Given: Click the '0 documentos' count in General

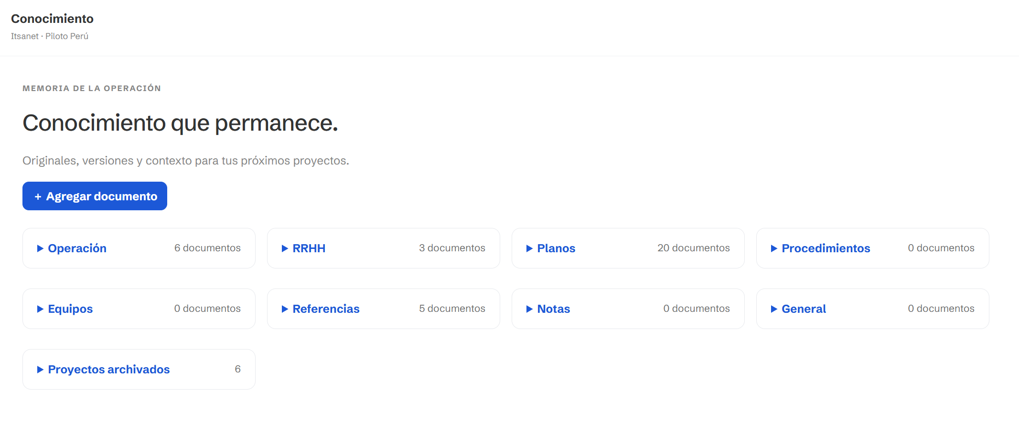Looking at the screenshot, I should [941, 309].
